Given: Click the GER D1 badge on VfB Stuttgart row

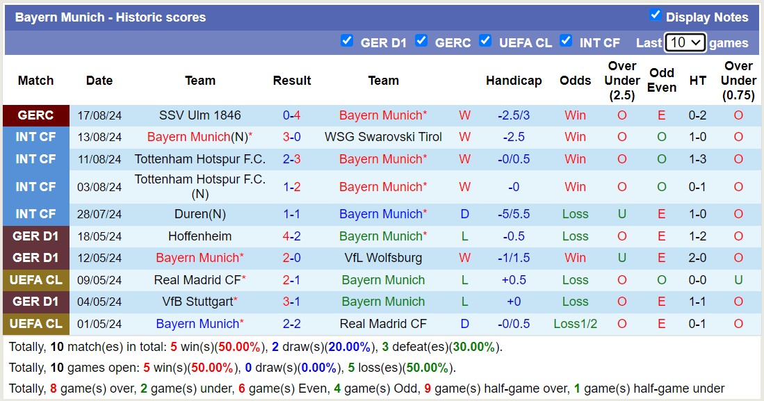Looking at the screenshot, I should (35, 302).
